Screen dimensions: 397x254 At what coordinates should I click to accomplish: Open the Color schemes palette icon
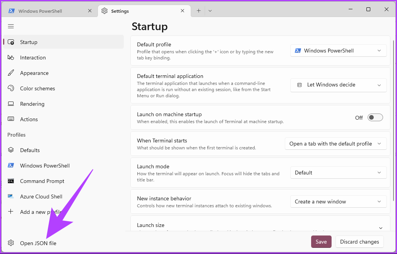tap(10, 88)
